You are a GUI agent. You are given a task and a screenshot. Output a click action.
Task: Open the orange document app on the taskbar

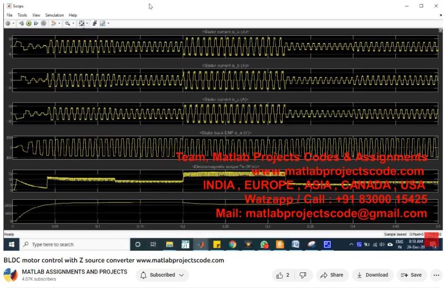pos(280,244)
